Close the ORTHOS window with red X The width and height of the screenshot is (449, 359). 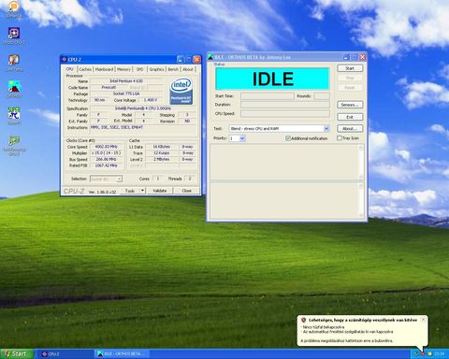pos(363,57)
